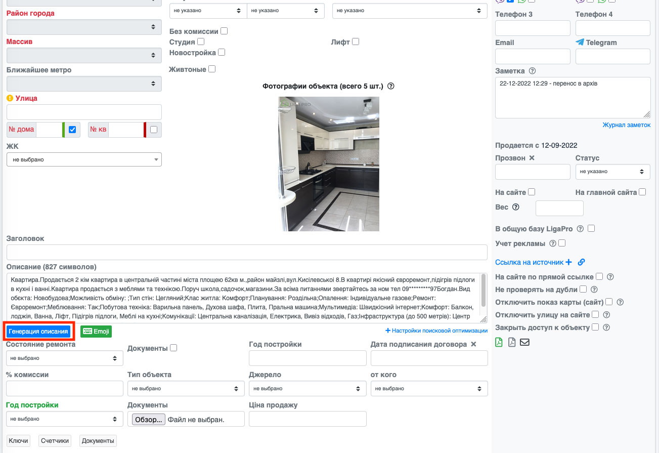Click help icon beside Фотографии объекта heading
This screenshot has width=659, height=453.
(390, 86)
